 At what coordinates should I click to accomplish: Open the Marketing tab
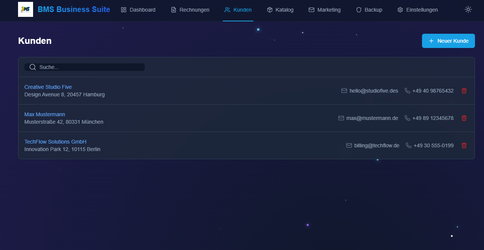[325, 10]
